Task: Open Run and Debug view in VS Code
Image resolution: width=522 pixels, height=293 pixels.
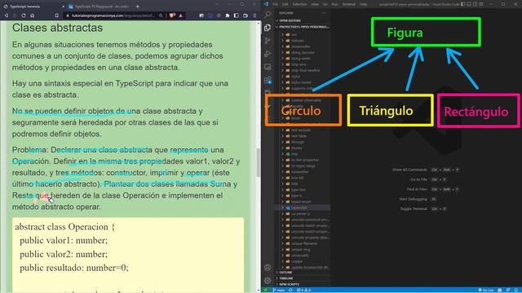Action: click(268, 54)
